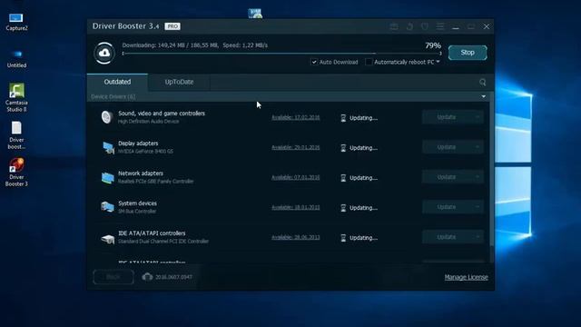Click the search magnifier icon
Image resolution: width=581 pixels, height=327 pixels.
(x=482, y=83)
